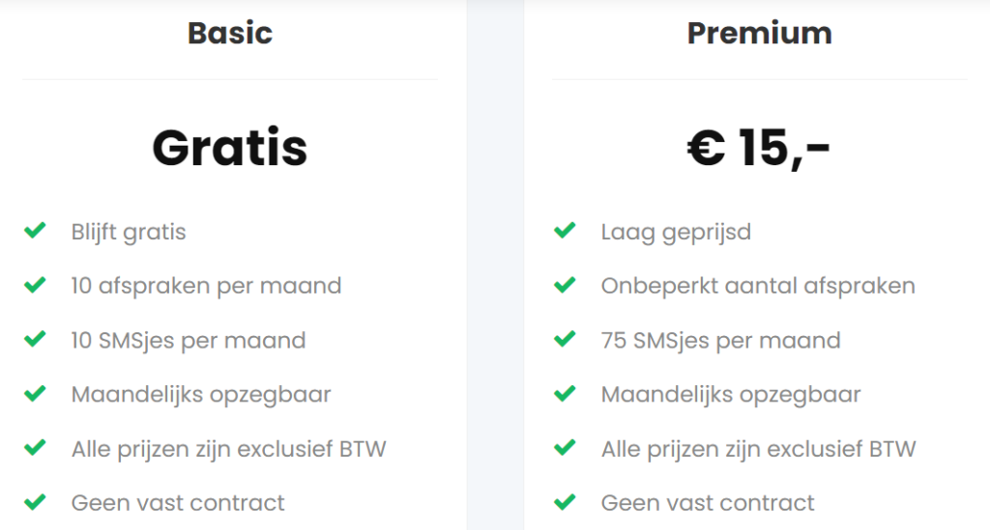The image size is (990, 530).
Task: Click the 10 afspraken per maand text
Action: 206,286
